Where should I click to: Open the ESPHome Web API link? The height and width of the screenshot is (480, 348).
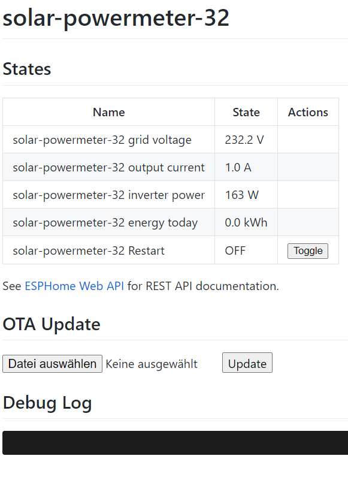tap(74, 286)
